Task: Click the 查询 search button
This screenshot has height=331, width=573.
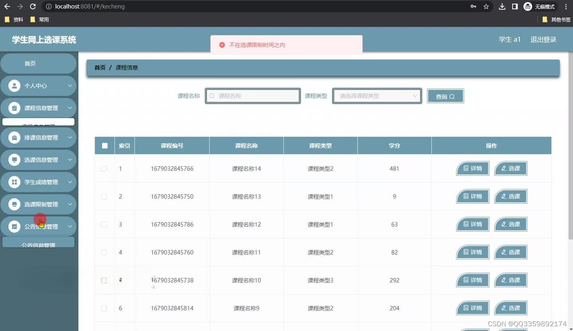Action: tap(445, 96)
